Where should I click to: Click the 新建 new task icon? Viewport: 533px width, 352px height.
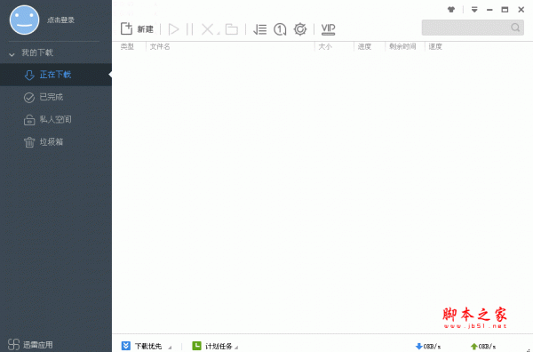click(x=126, y=28)
